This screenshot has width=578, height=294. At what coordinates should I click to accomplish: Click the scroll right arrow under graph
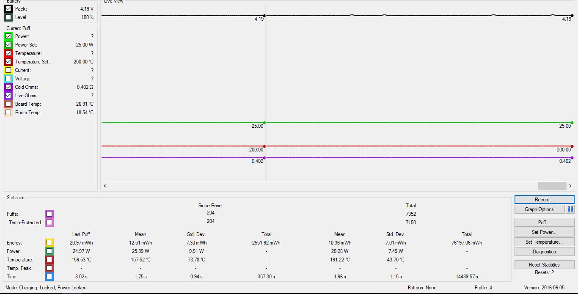click(570, 186)
